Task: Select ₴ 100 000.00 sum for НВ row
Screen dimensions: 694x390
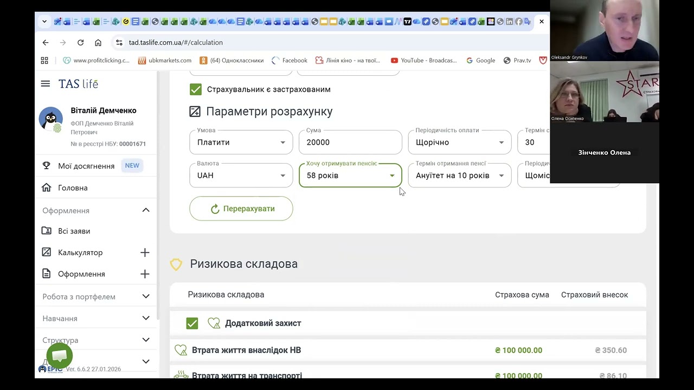Action: [518, 350]
